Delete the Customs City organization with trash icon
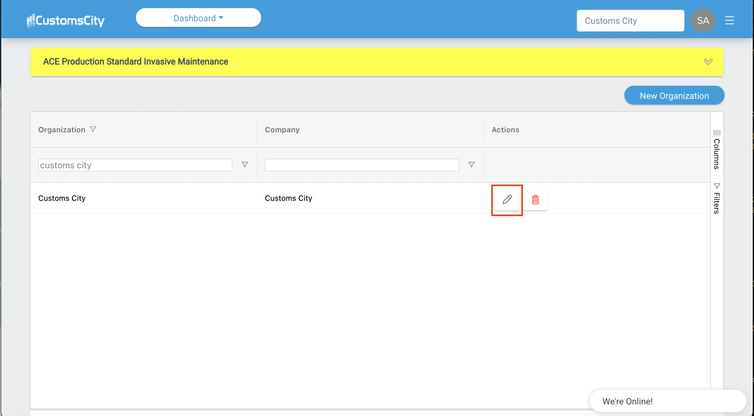 click(535, 200)
